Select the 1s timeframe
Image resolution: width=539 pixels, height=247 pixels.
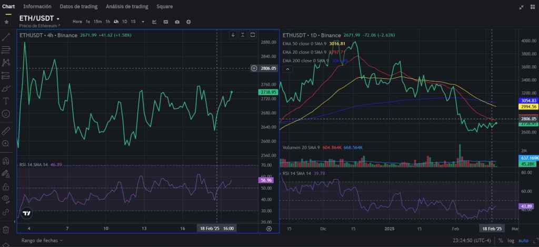tap(88, 22)
